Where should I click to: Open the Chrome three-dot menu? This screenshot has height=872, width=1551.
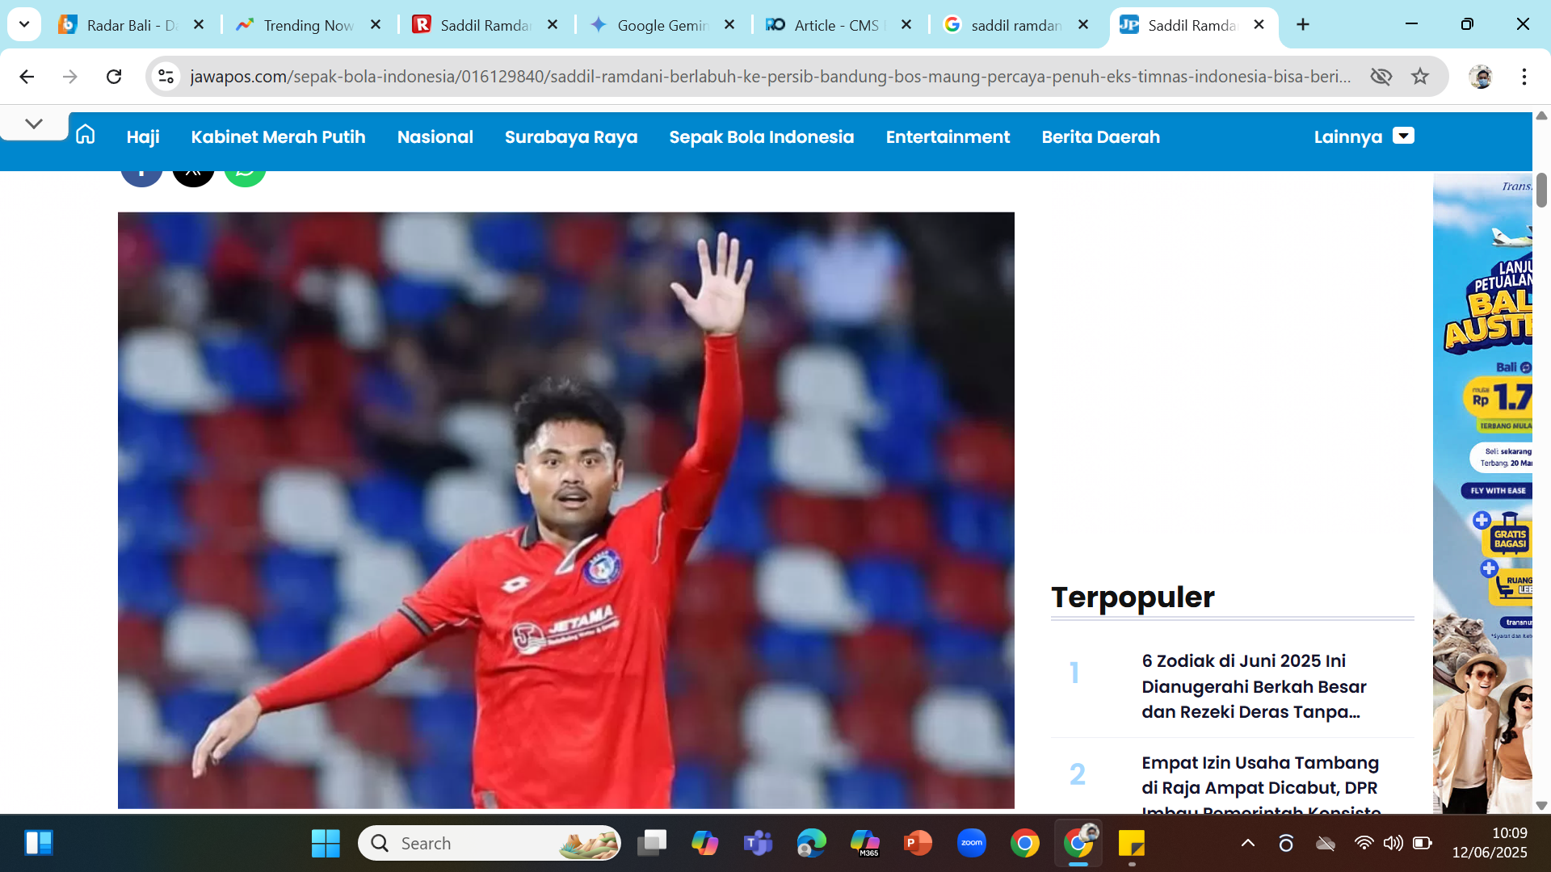pyautogui.click(x=1524, y=77)
